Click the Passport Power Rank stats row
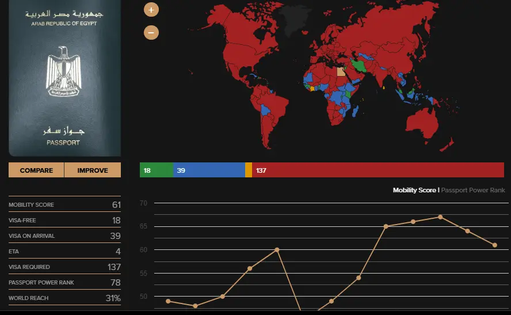 coord(64,283)
